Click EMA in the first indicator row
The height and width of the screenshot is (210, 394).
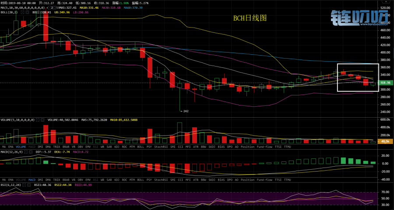pos(11,147)
